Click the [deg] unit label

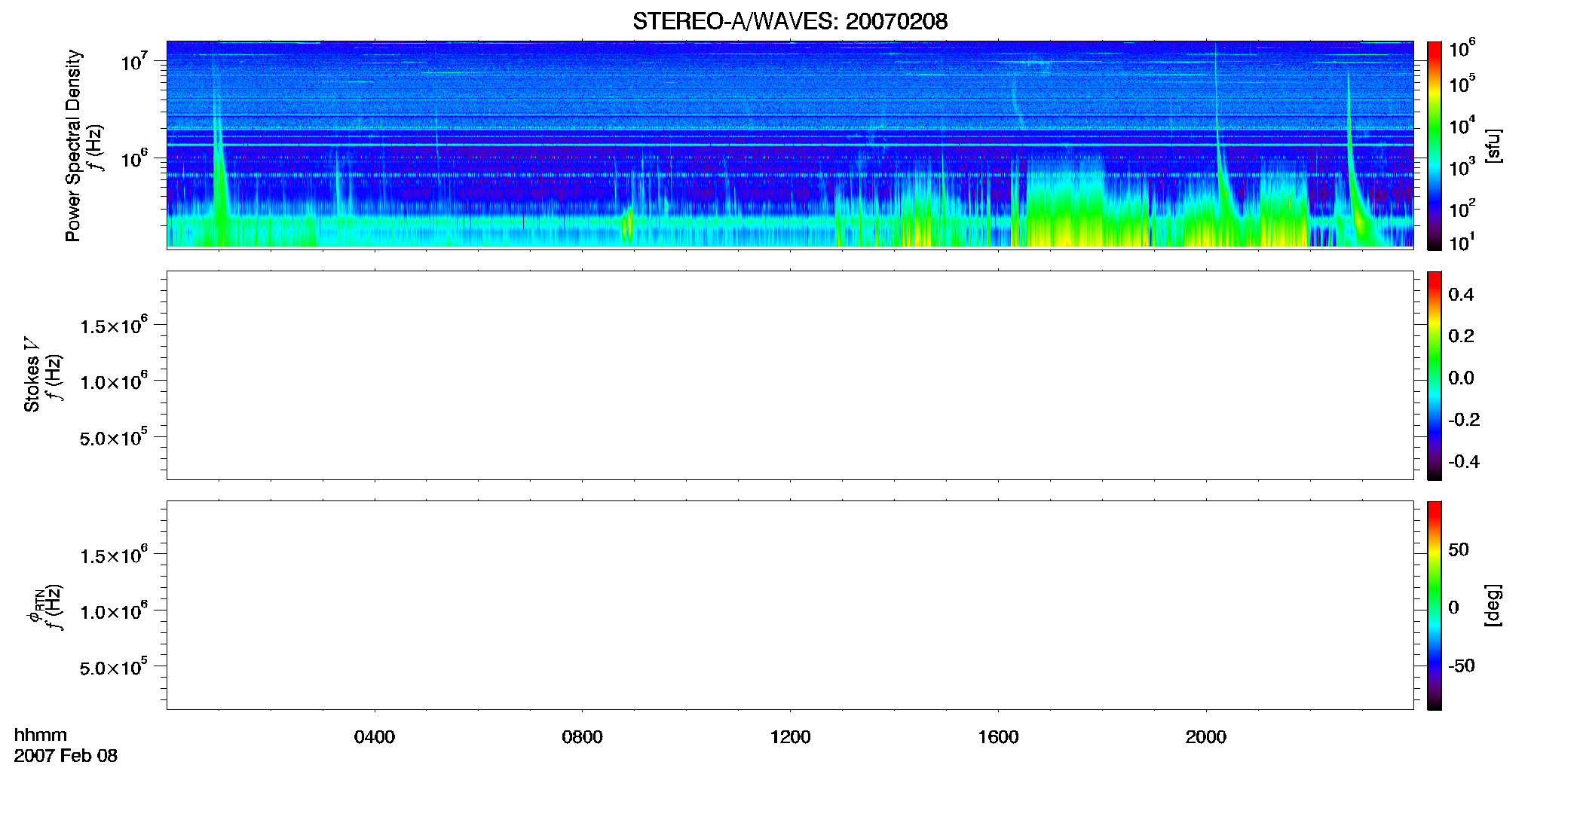(x=1493, y=605)
